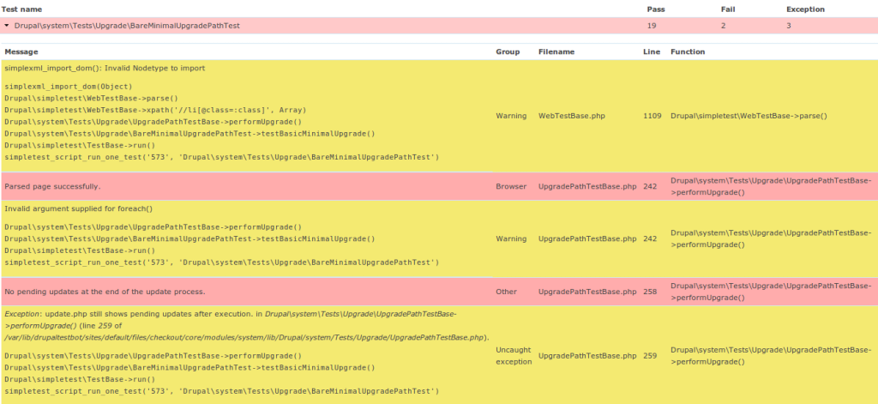Click the 'Parsed page successfully.' fail row
The height and width of the screenshot is (404, 878).
click(439, 186)
